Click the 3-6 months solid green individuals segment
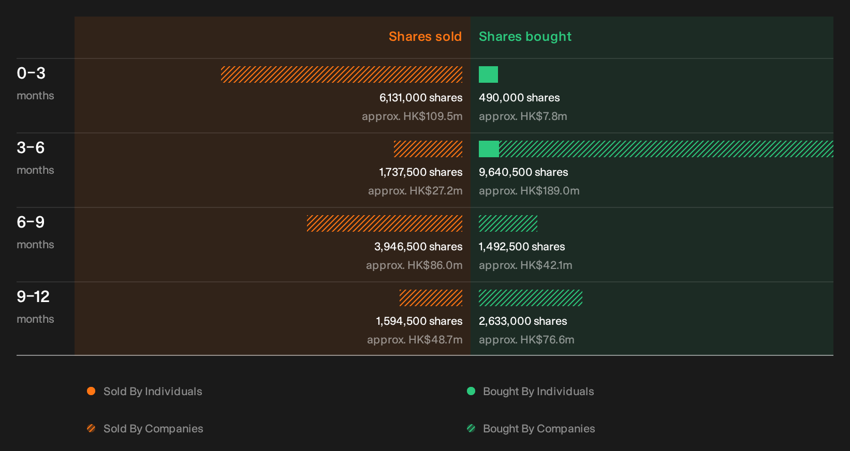850x451 pixels. (489, 149)
